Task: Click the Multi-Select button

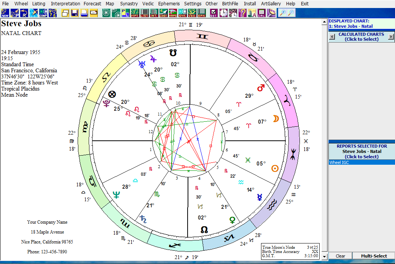Action: (374, 256)
